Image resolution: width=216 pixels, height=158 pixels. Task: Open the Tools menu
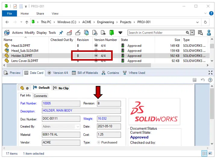[x=52, y=33]
